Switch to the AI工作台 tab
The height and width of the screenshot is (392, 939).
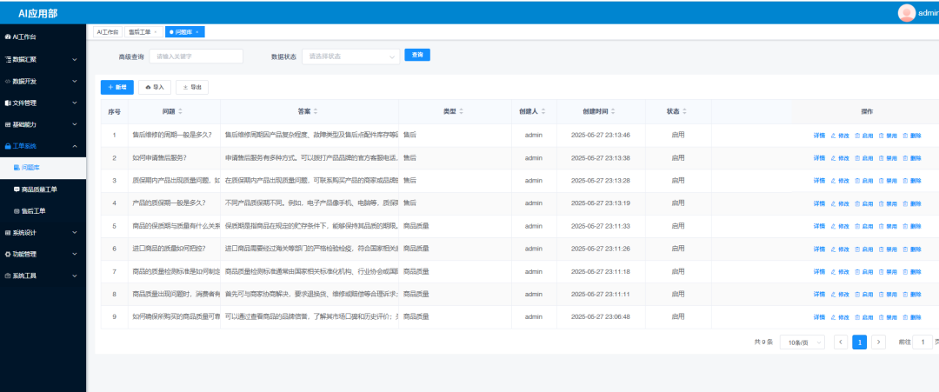coord(108,31)
